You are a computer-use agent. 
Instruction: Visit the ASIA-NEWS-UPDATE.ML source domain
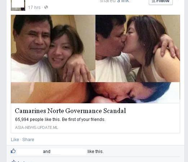[x=37, y=127]
